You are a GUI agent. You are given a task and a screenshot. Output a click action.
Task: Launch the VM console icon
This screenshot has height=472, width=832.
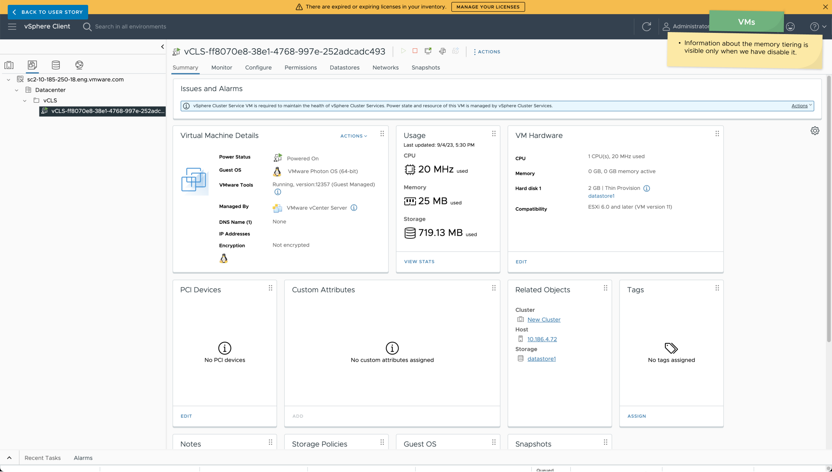tap(428, 51)
